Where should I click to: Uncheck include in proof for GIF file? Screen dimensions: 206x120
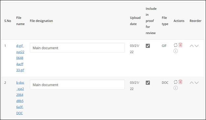[x=148, y=46]
